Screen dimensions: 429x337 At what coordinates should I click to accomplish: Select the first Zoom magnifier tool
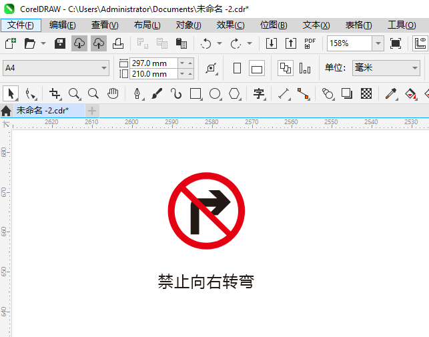tap(75, 94)
